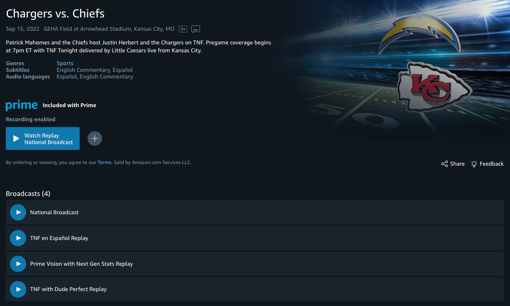The image size is (510, 306).
Task: Play Prime Vision with Next Gen Stats Replay
Action: (18, 264)
